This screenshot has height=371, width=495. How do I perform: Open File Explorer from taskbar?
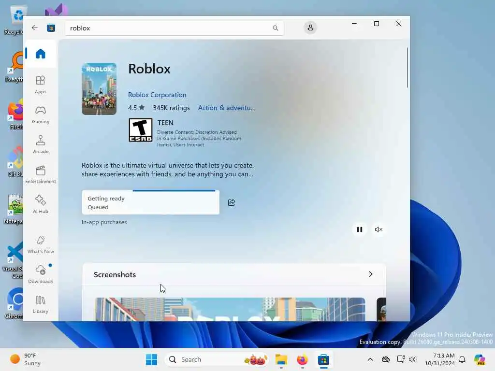tap(281, 359)
